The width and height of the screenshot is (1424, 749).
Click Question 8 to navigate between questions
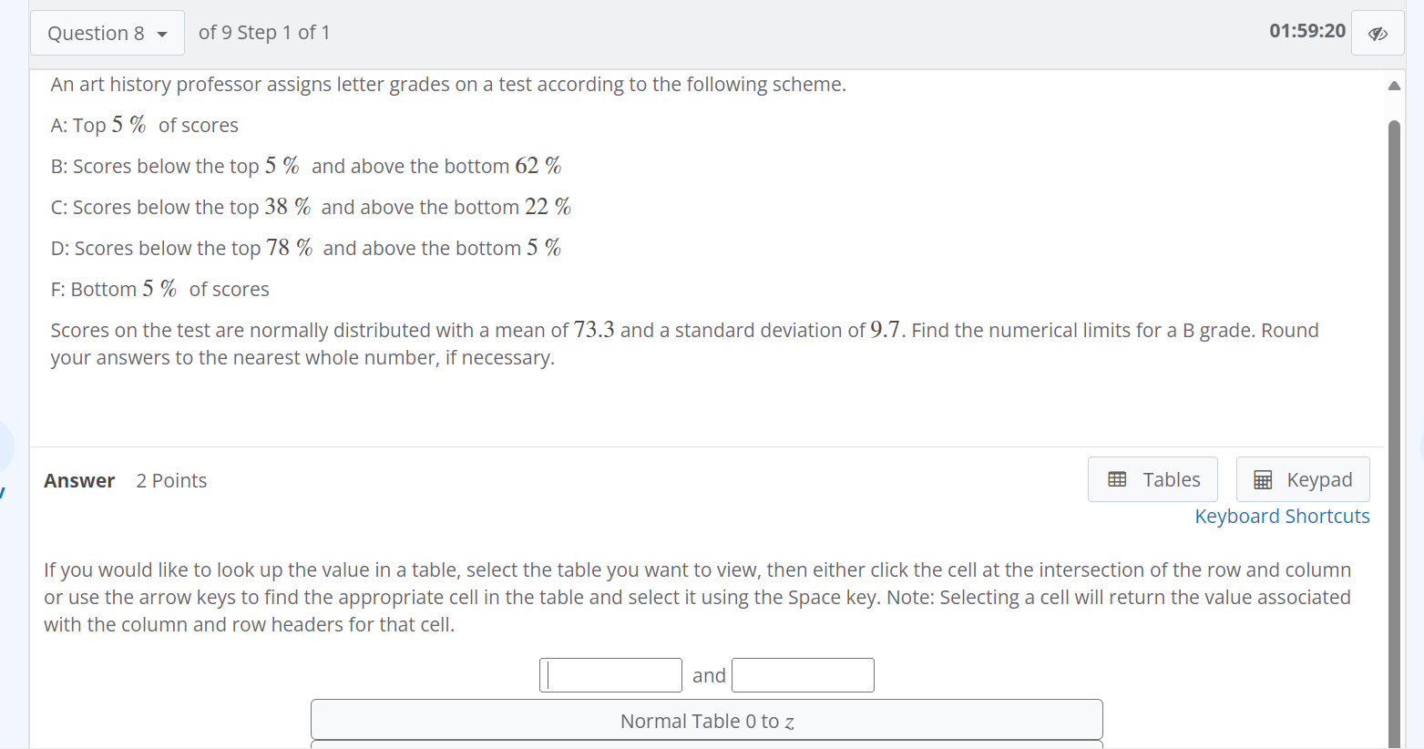click(x=107, y=33)
